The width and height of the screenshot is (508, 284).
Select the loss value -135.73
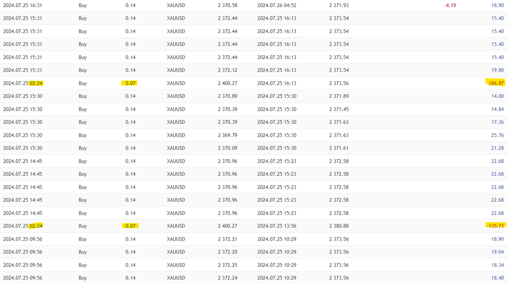pyautogui.click(x=495, y=226)
